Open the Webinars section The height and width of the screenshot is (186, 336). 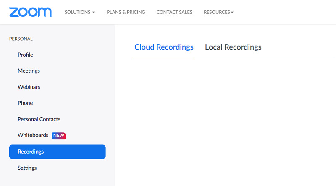(x=29, y=87)
